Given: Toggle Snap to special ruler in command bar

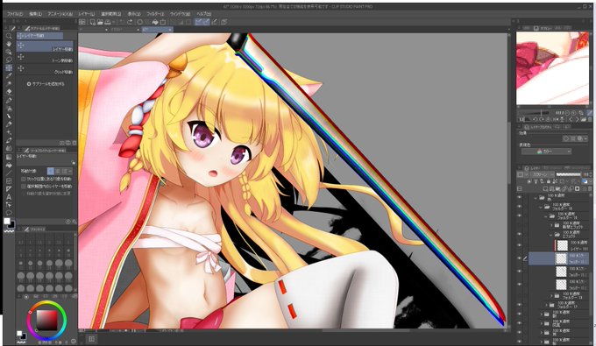Looking at the screenshot, I should pos(206,22).
